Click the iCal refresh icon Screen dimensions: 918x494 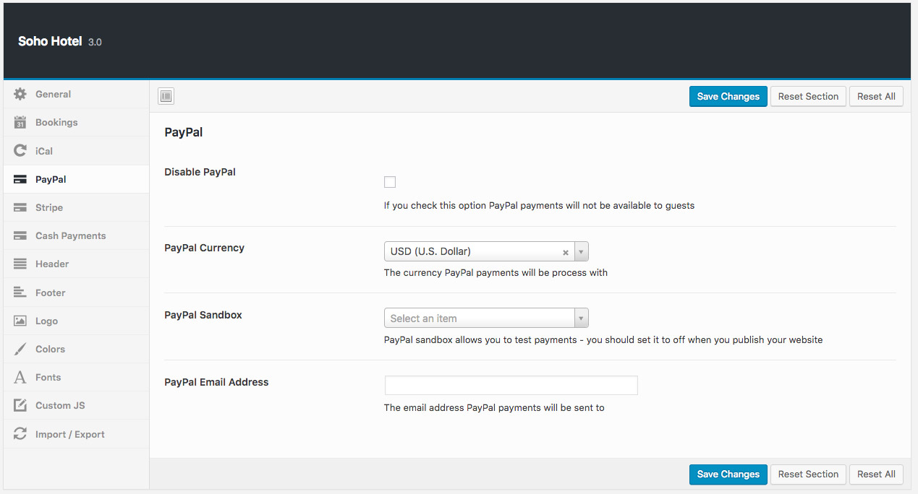(20, 151)
